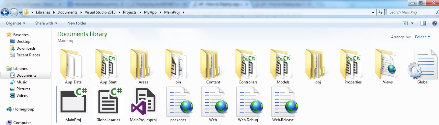Viewport: 439px width, 125px height.
Task: Open the Share with dropdown menu
Action: [46, 23]
